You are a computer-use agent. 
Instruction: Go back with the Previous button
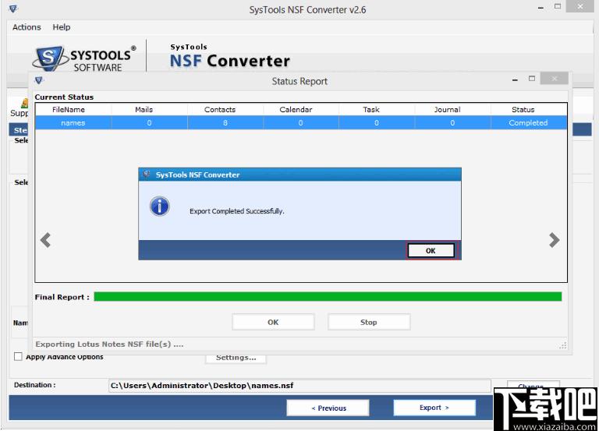(328, 408)
